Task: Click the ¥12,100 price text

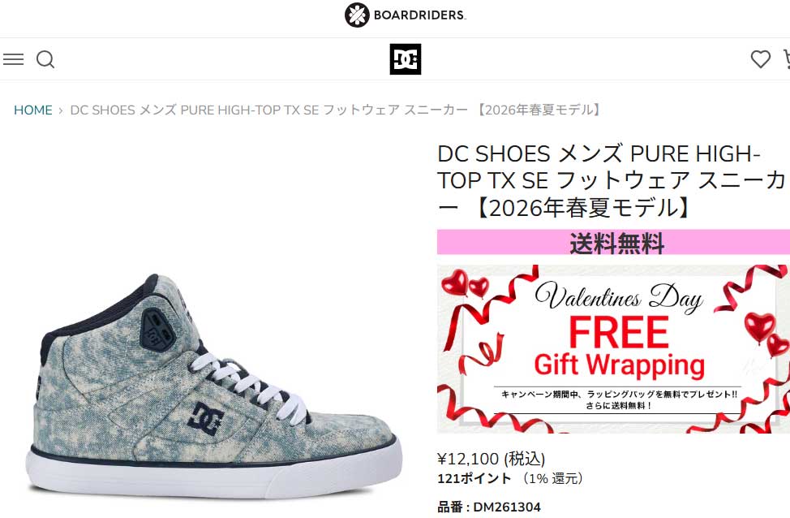Action: [492, 459]
